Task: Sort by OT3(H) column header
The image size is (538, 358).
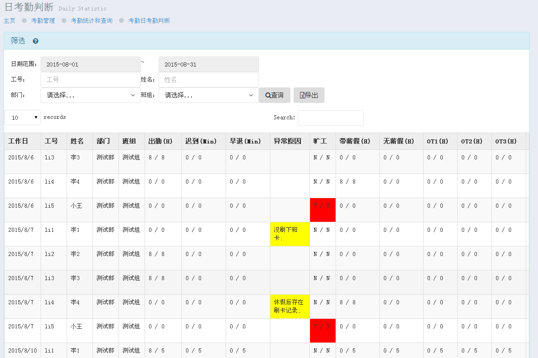Action: point(508,141)
